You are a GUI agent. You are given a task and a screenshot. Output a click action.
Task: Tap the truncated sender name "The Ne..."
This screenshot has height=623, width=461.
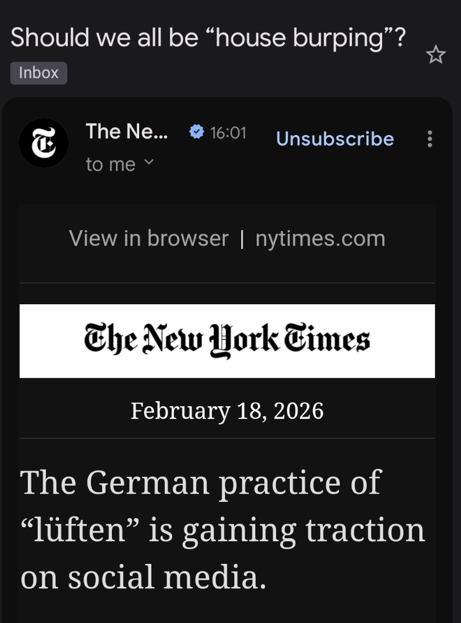[126, 132]
